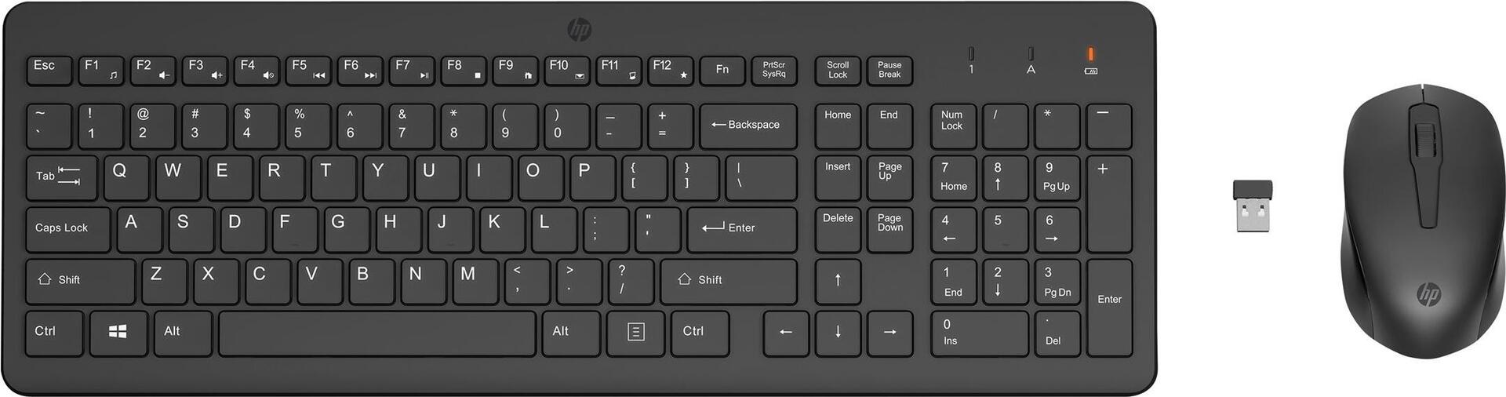Click the Page Up key
Viewport: 1506px width, 397px height.
(x=889, y=178)
